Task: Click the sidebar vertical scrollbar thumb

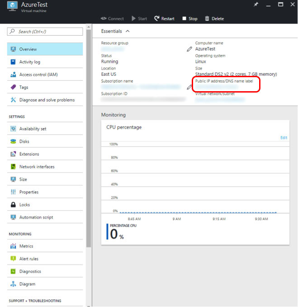Action: click(89, 138)
